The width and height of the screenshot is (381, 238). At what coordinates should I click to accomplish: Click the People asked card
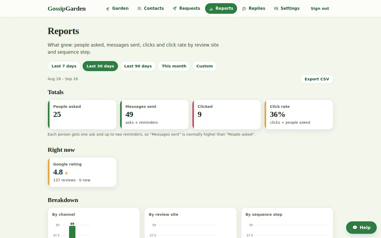click(x=82, y=115)
